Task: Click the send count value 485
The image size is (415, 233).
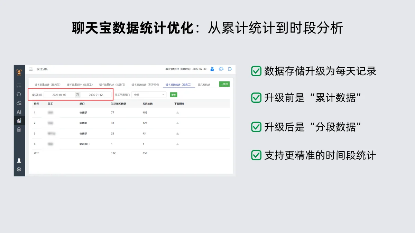Action: [x=145, y=113]
